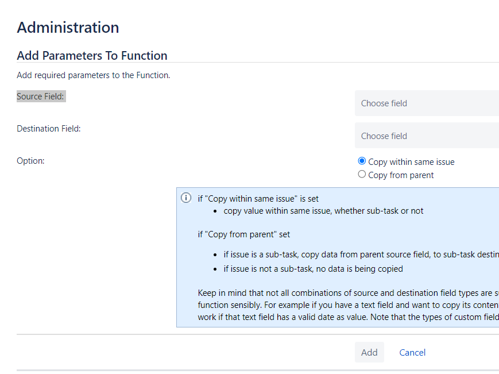Click the info icon in the blue panel

click(x=186, y=198)
